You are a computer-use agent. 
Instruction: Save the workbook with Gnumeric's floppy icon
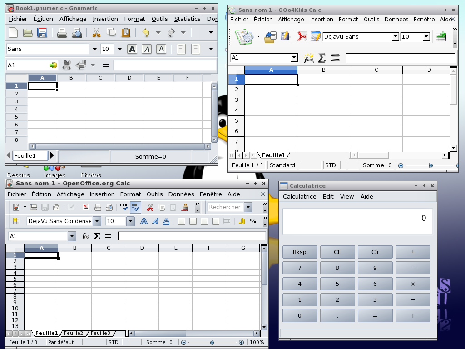point(42,32)
